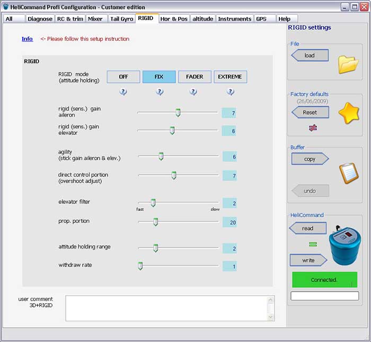
Task: Click the rigid gain aileron slider handle
Action: click(178, 113)
